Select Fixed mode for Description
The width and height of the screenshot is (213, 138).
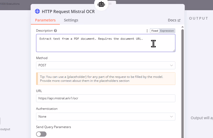point(154,31)
